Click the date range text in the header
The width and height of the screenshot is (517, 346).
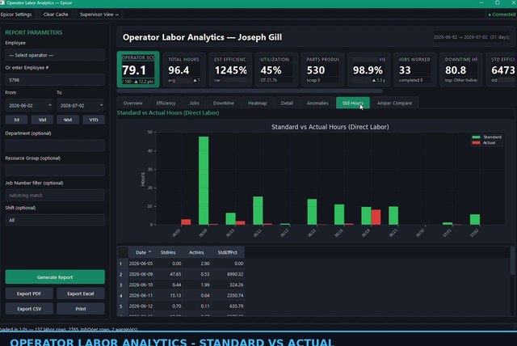click(x=472, y=37)
